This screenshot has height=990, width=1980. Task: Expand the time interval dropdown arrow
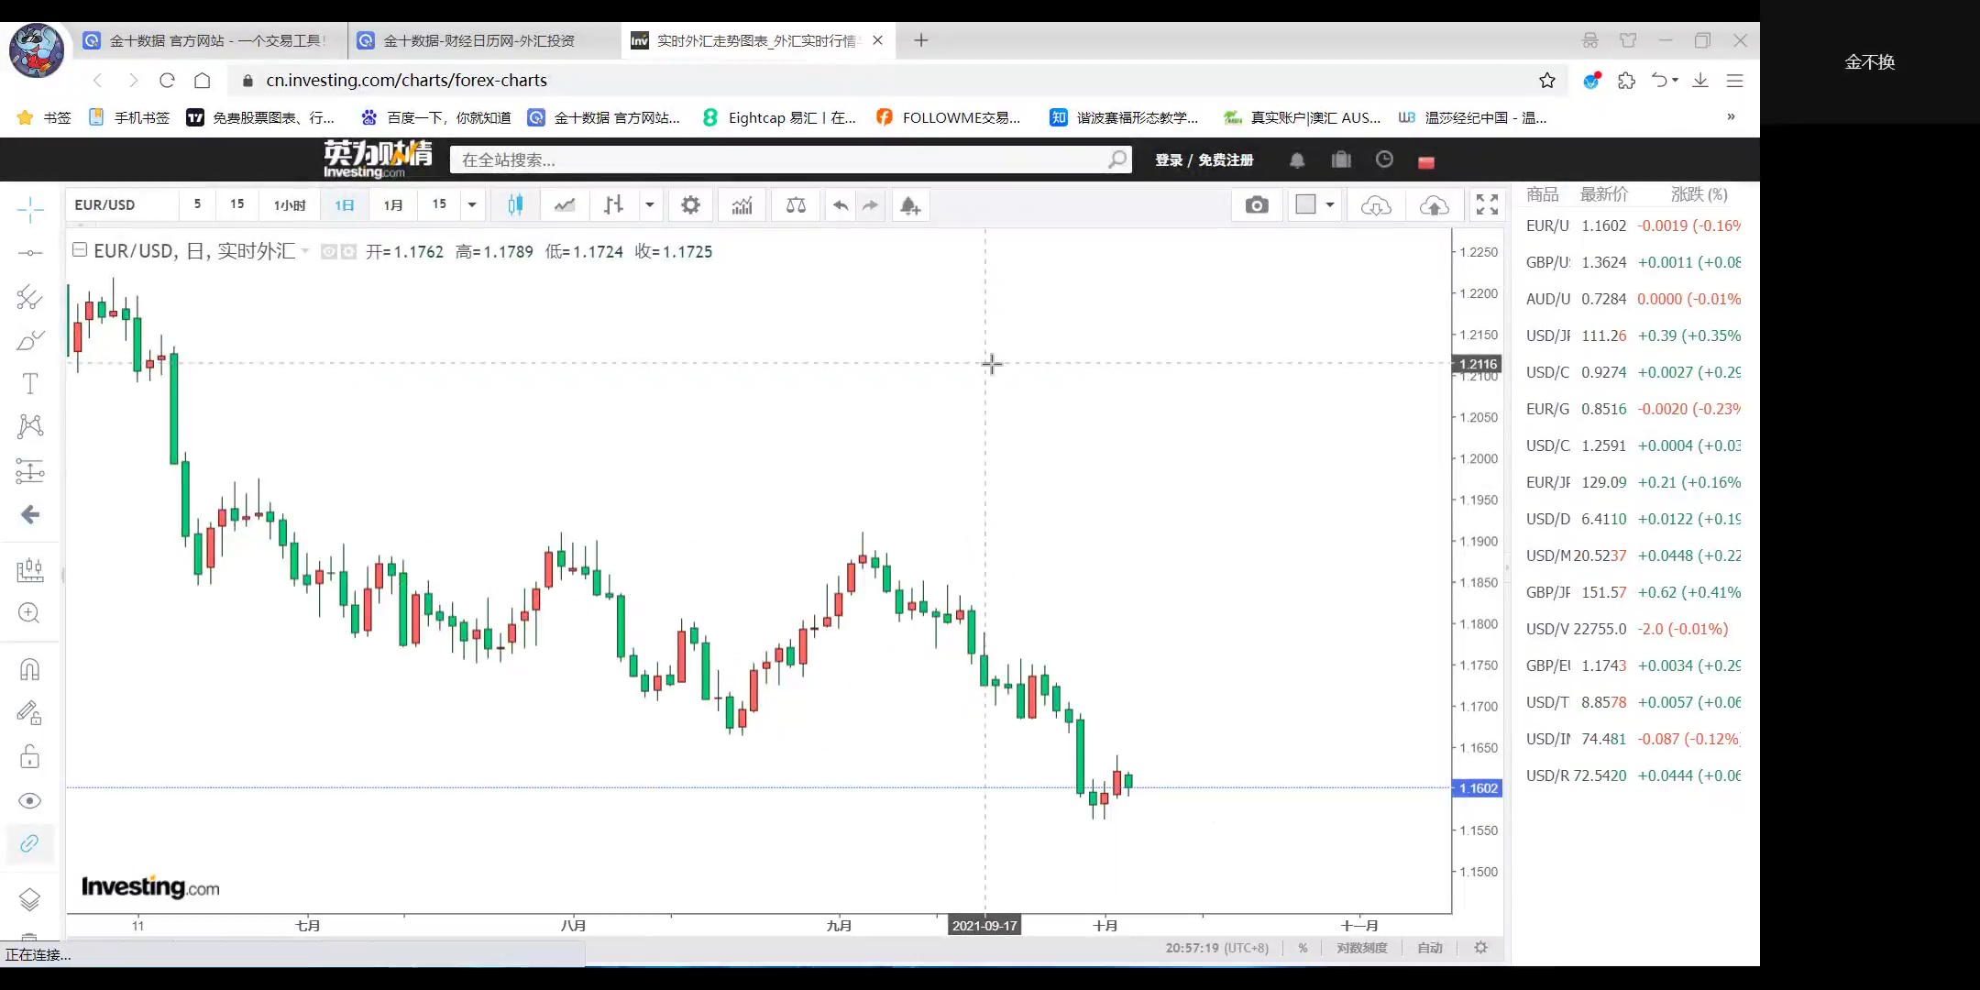click(472, 205)
